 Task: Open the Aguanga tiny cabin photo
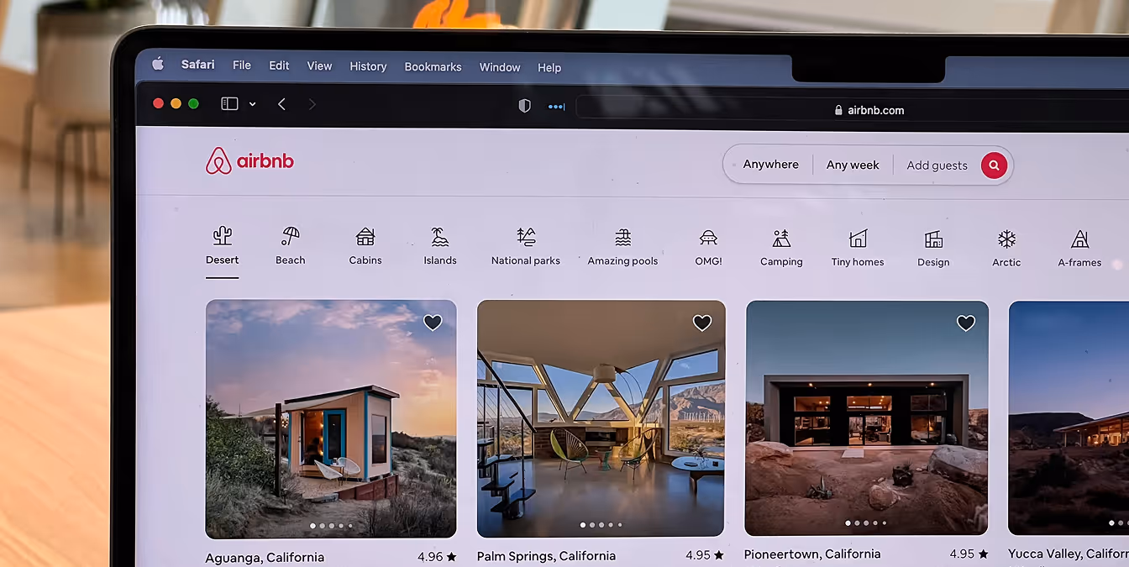[331, 418]
